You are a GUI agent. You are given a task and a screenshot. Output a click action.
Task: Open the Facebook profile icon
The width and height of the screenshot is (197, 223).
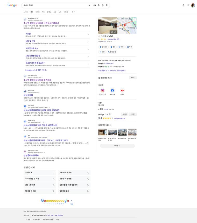click(x=112, y=90)
